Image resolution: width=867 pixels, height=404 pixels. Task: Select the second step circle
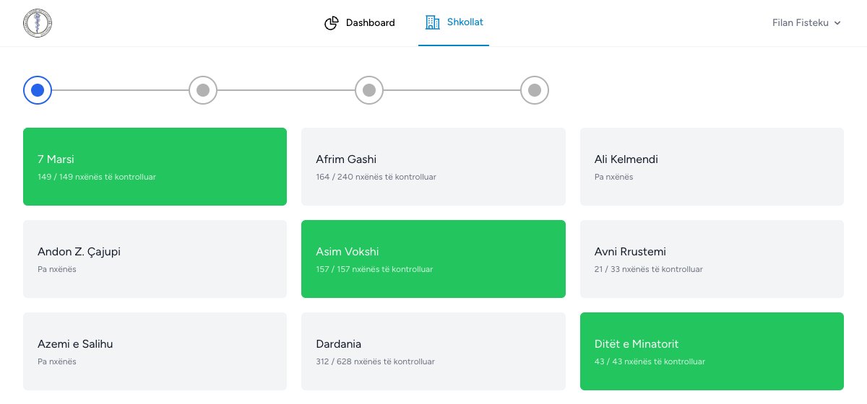(x=203, y=90)
